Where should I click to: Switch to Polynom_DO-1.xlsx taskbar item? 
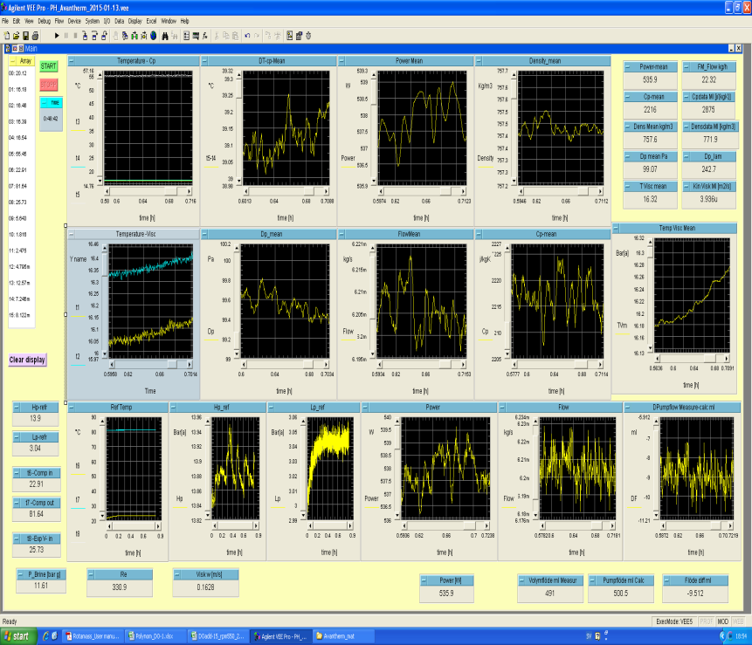pos(154,636)
